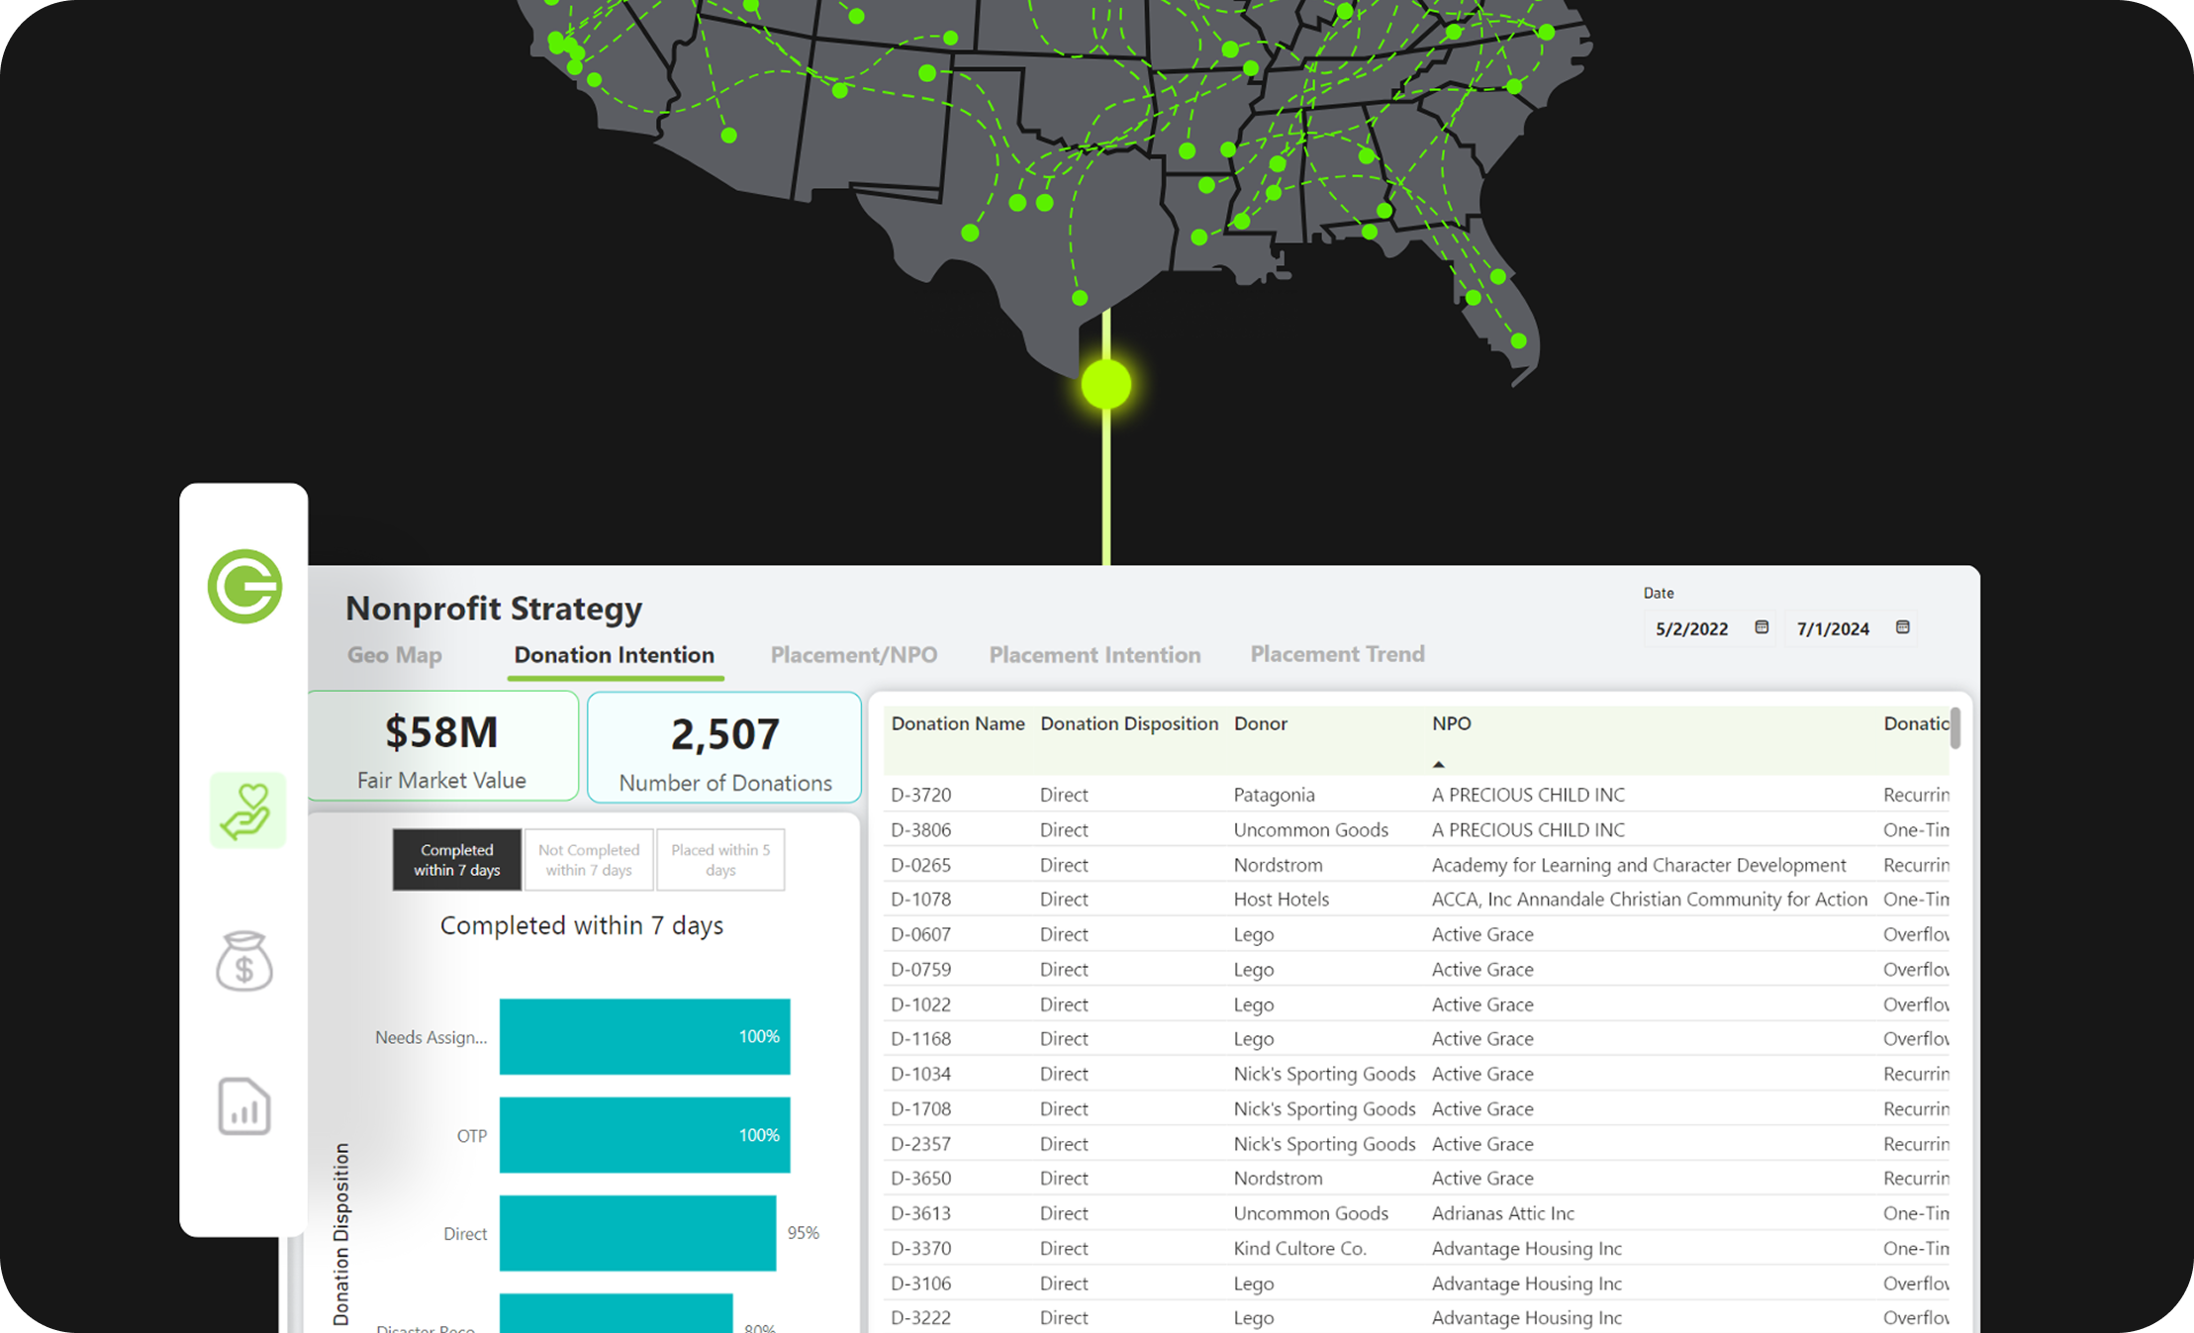2194x1333 pixels.
Task: Select Not Completed within 7 days toggle
Action: [x=589, y=860]
